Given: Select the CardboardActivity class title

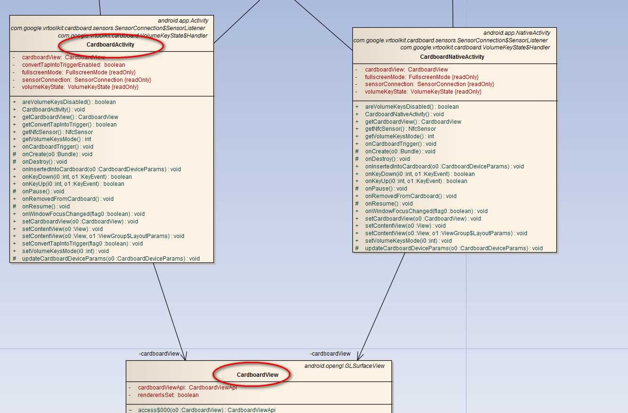Looking at the screenshot, I should (110, 45).
